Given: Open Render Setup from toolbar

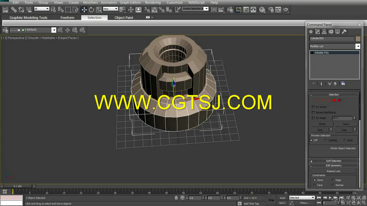Looking at the screenshot, I should tap(271, 10).
